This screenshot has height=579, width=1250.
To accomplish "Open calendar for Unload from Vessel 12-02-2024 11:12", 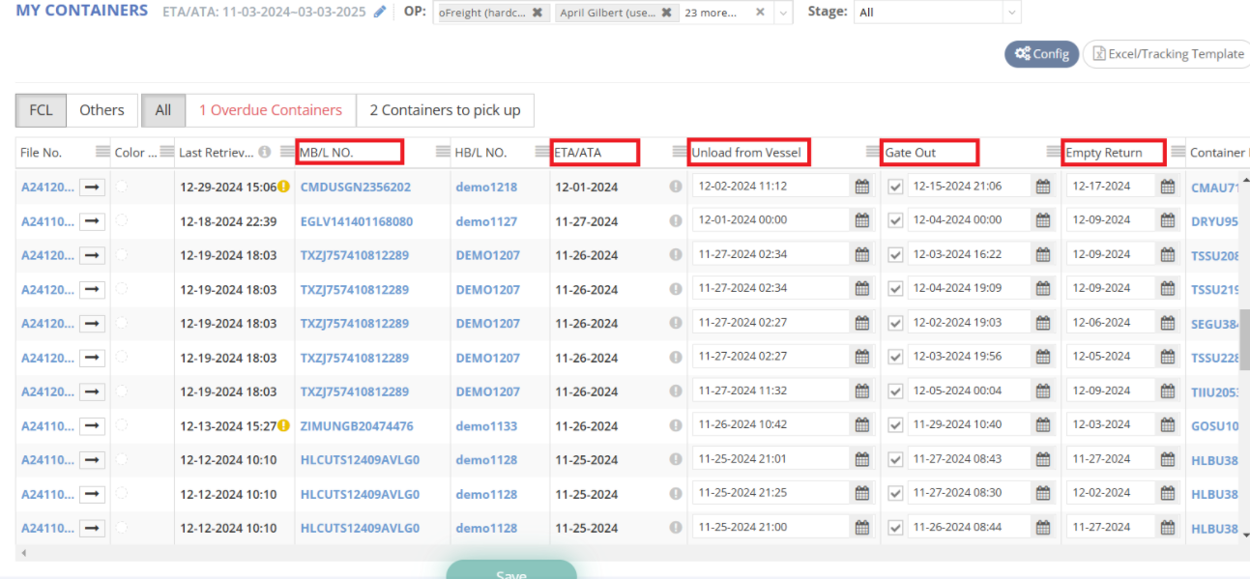I will coord(861,187).
